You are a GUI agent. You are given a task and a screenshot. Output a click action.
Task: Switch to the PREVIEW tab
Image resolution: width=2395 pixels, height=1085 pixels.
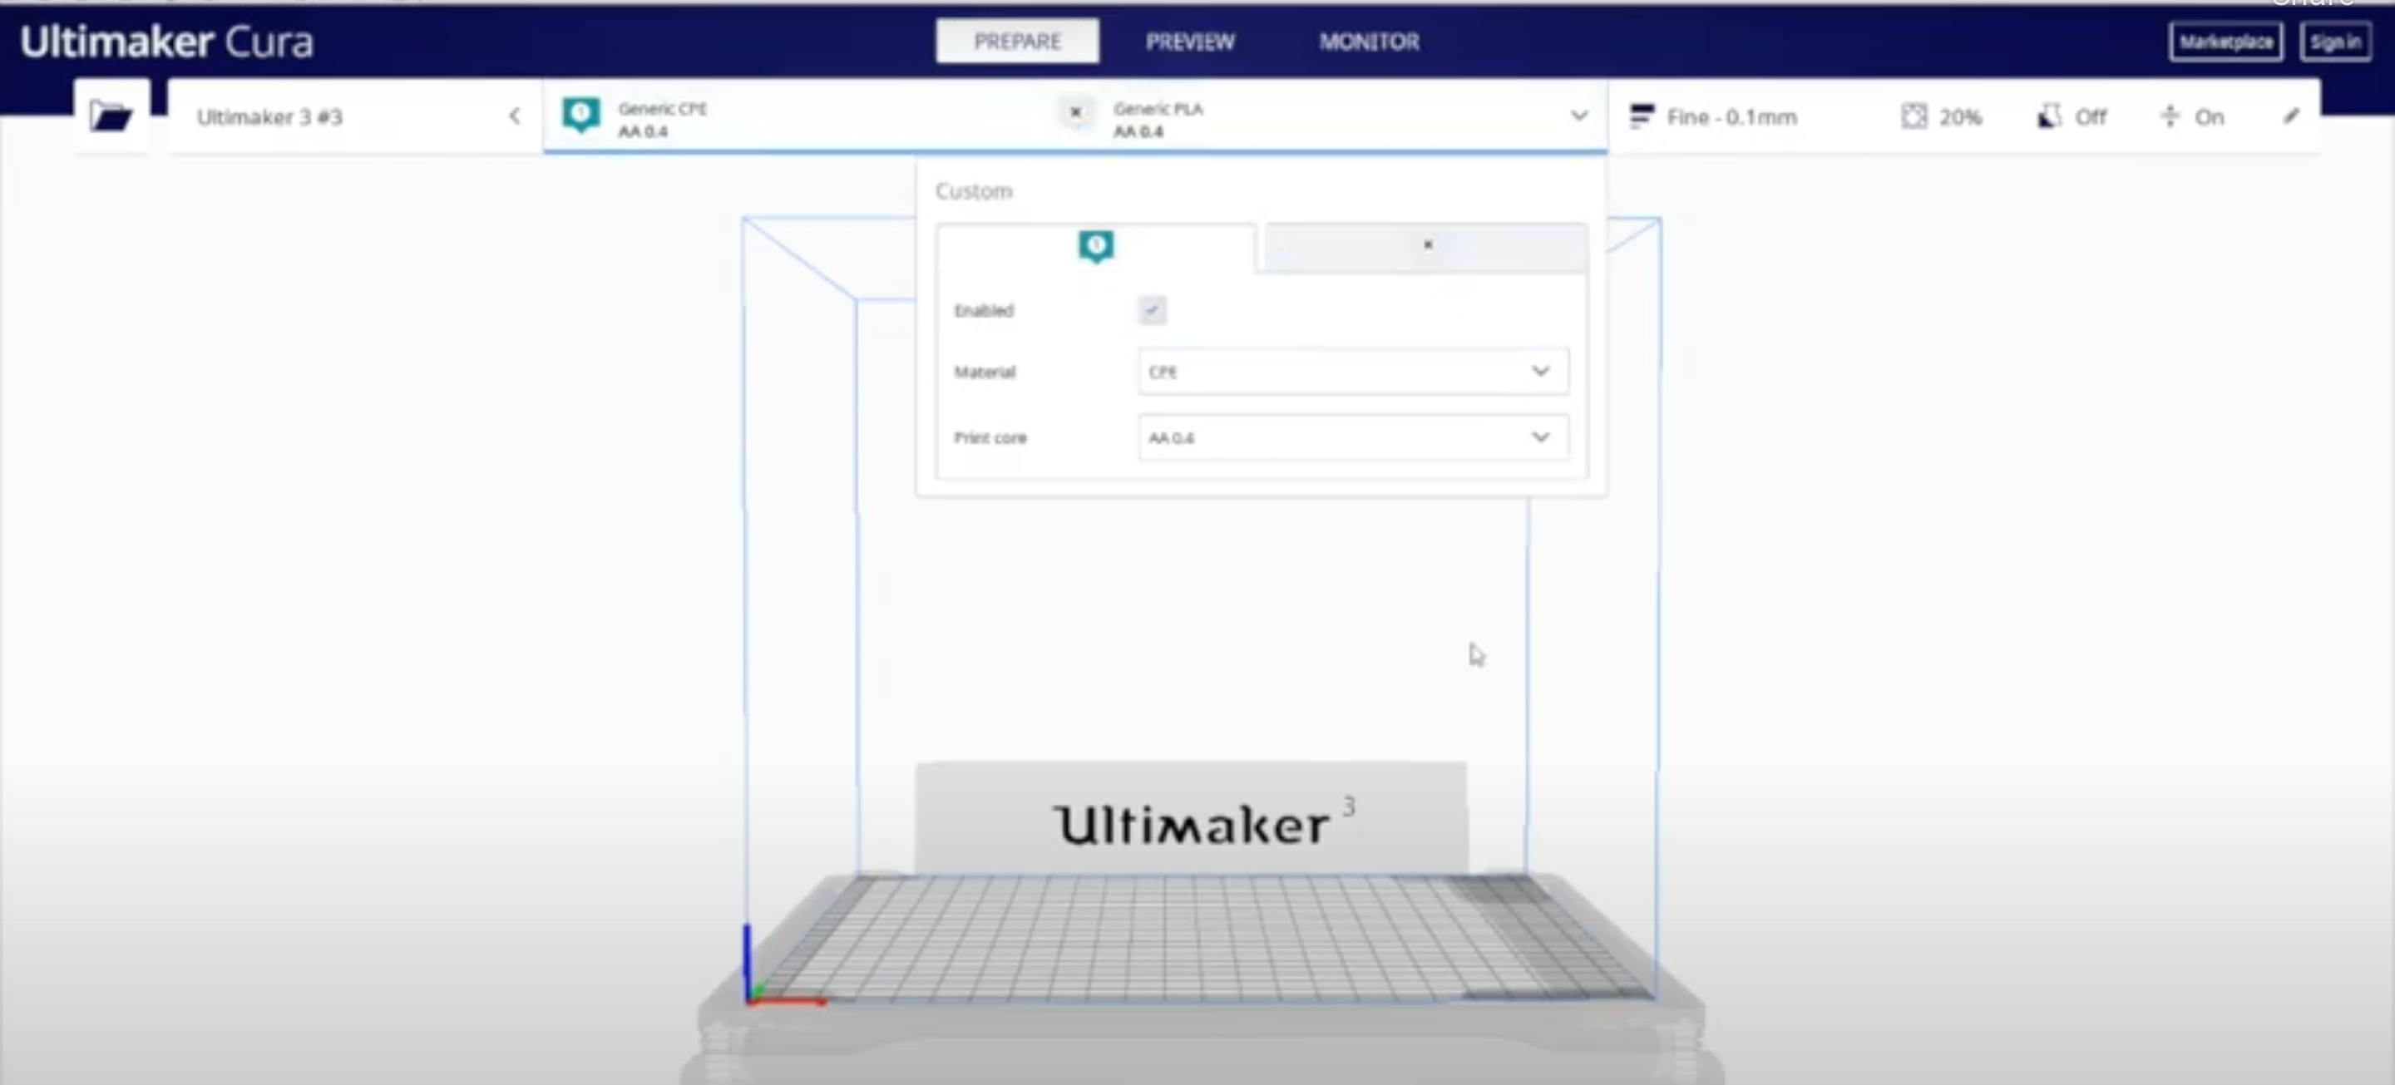point(1190,42)
